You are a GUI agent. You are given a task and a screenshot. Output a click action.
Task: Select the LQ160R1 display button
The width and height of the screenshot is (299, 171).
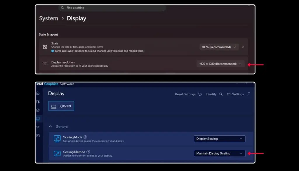point(61,106)
